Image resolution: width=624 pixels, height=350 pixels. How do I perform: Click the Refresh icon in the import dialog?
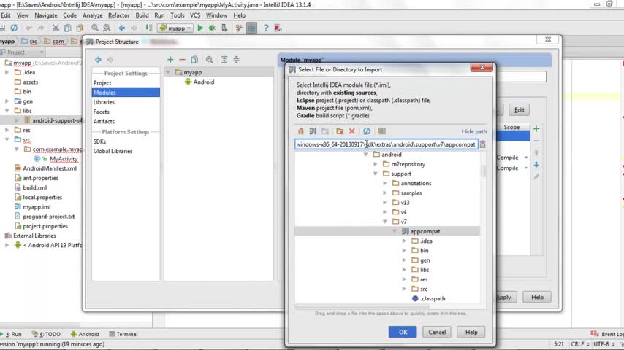tap(367, 131)
